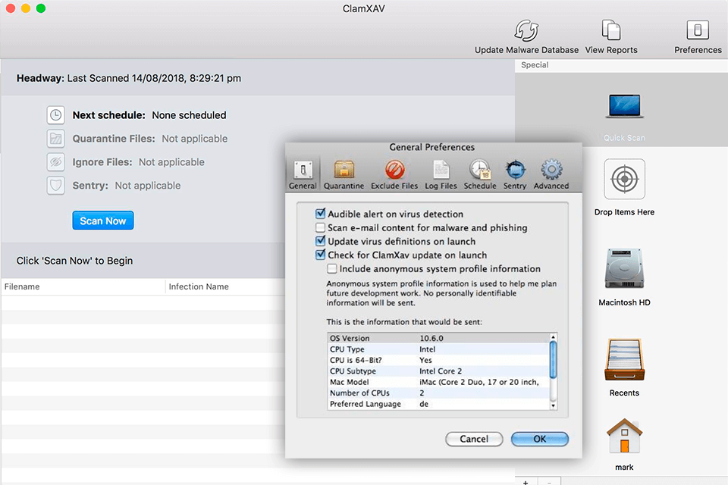Click the Update Malware Database icon
The width and height of the screenshot is (728, 485).
pos(526,31)
